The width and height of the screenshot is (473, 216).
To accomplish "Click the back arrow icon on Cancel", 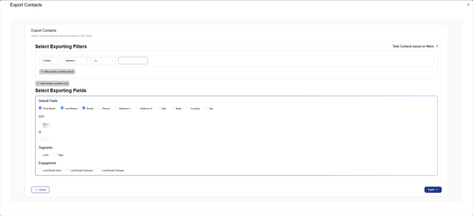I will pyautogui.click(x=36, y=189).
